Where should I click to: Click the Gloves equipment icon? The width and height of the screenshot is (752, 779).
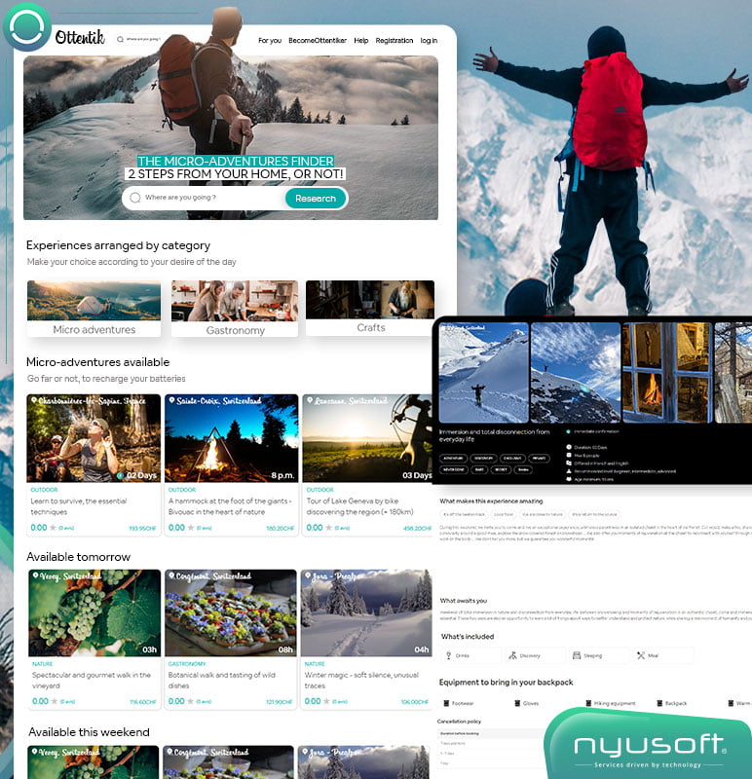517,703
